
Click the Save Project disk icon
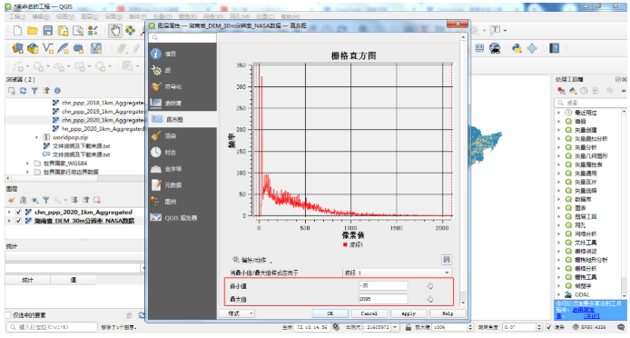pos(48,31)
